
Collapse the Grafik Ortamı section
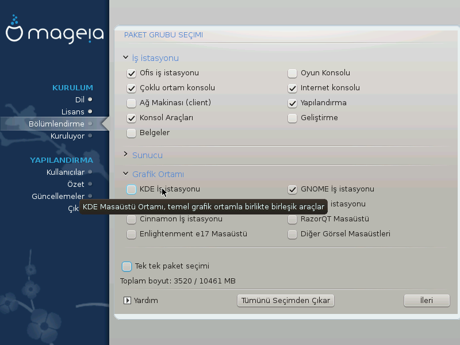click(125, 174)
